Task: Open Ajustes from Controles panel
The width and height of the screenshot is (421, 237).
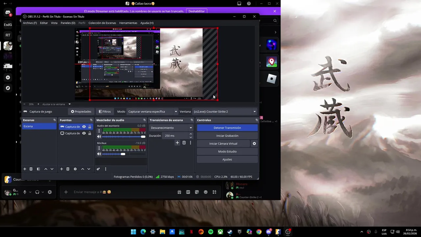Action: point(227,159)
